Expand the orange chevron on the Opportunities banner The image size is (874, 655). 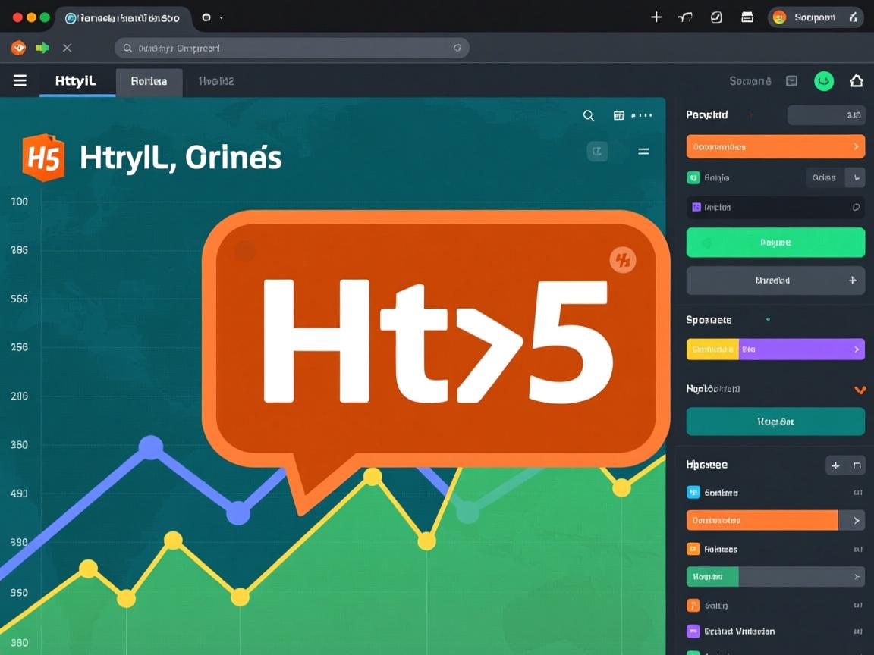click(856, 146)
